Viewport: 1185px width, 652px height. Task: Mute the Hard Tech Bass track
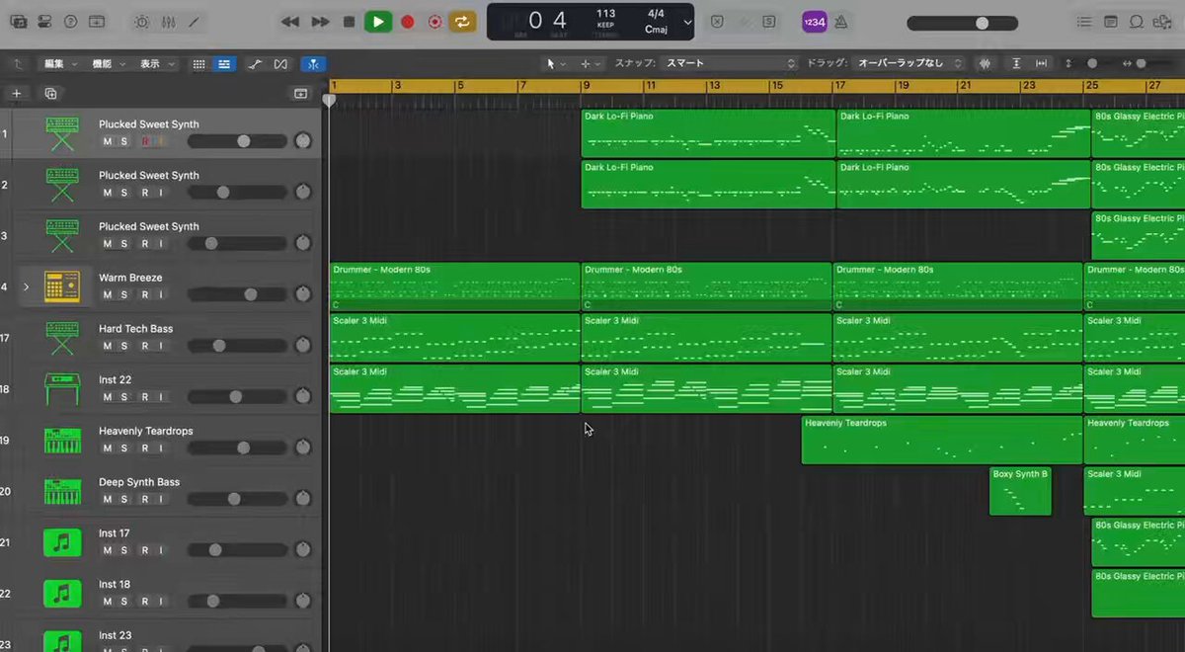coord(108,346)
